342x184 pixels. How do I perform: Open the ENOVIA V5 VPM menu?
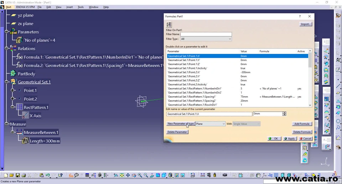(25, 7)
